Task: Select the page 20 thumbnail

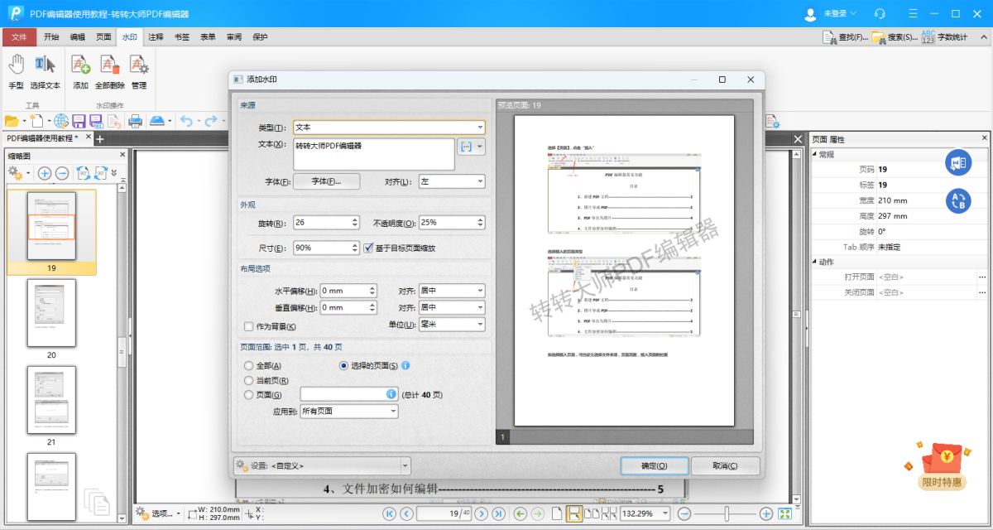Action: tap(51, 312)
